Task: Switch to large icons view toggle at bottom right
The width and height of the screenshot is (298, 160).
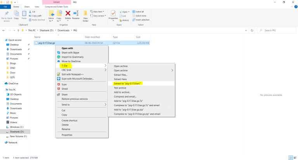Action: pos(295,158)
